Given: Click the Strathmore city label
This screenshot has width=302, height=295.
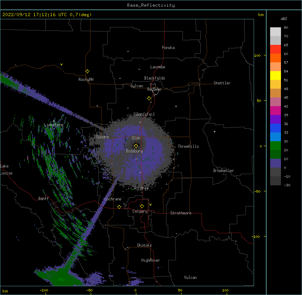Looking at the screenshot, I should tap(181, 213).
